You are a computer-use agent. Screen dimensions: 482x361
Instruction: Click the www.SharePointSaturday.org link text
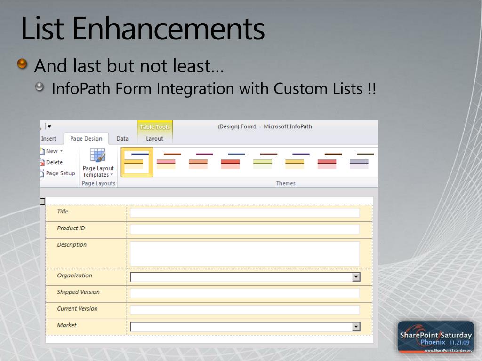tap(449, 350)
